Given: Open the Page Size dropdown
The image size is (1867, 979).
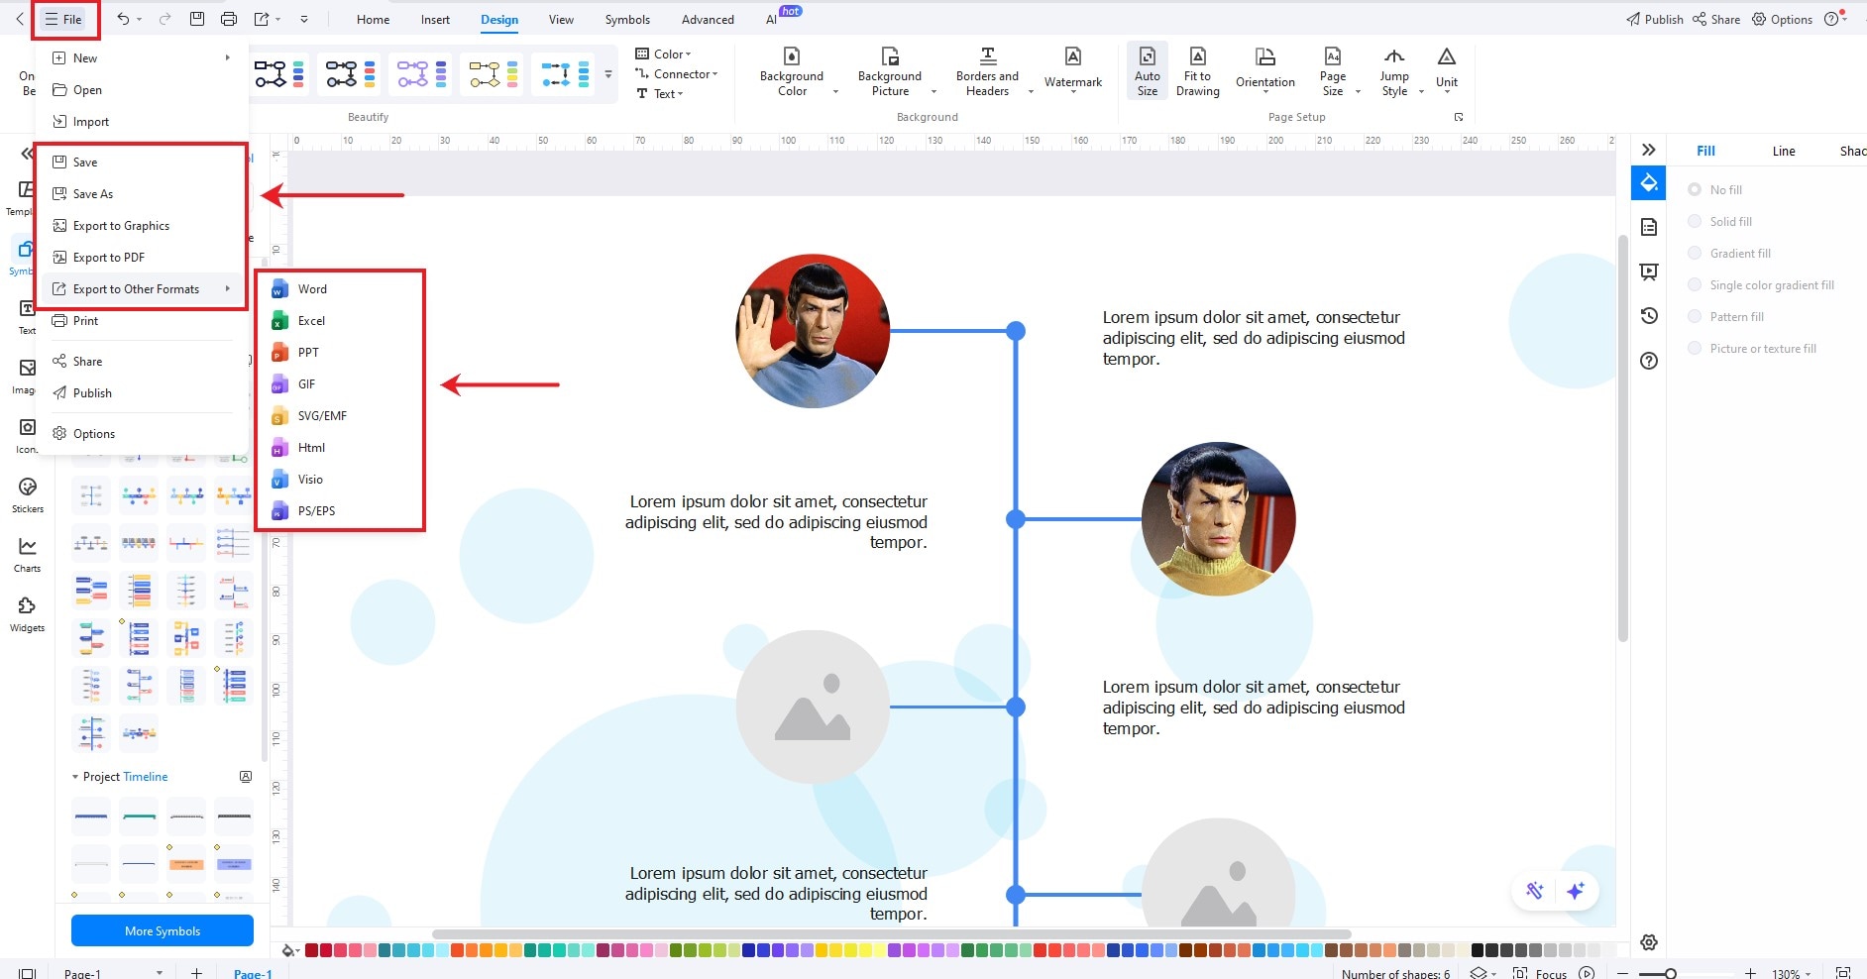Looking at the screenshot, I should (1338, 70).
